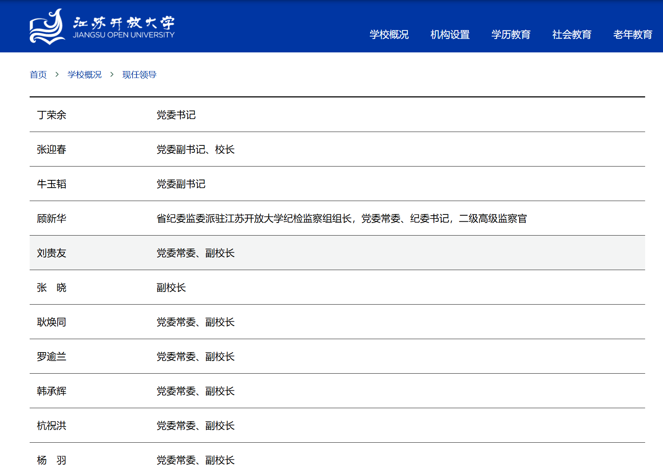Click the 杨 羽 name entry
663x476 pixels.
52,460
